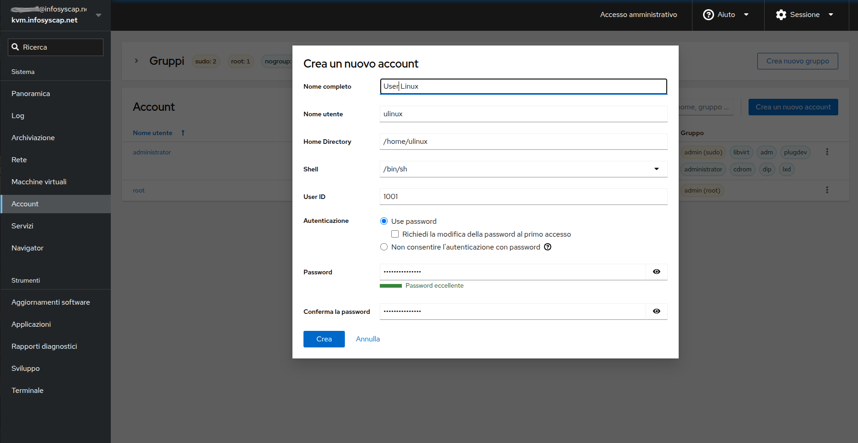Click Crea nuovo gruppo button
858x443 pixels.
798,61
